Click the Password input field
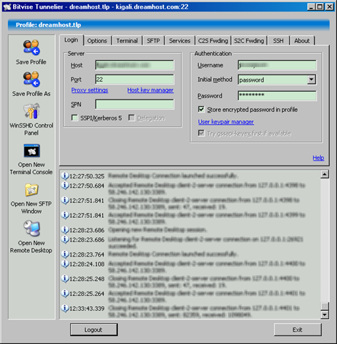 click(x=278, y=95)
